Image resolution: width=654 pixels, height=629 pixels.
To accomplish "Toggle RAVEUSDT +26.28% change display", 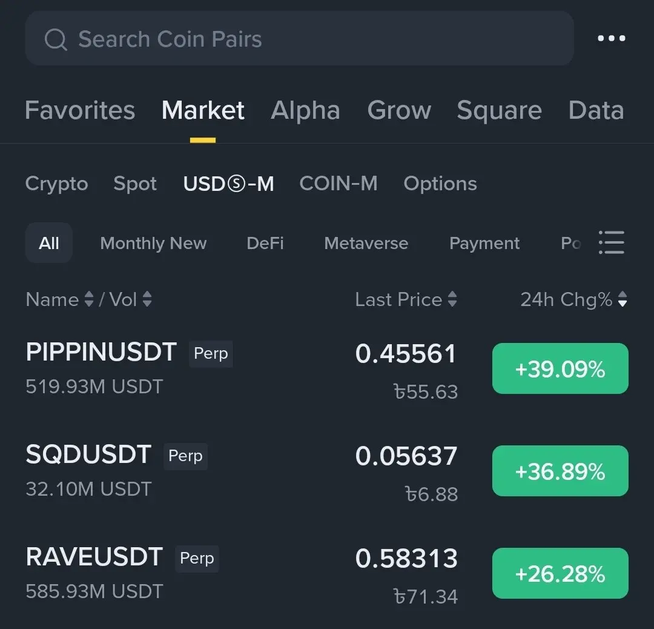I will 560,573.
